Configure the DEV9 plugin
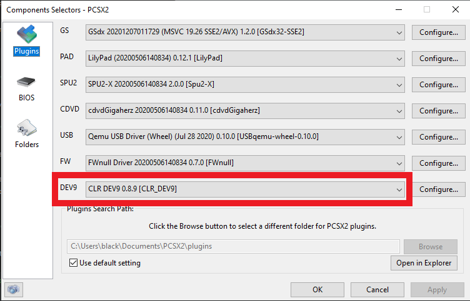This screenshot has width=470, height=301. tap(438, 189)
